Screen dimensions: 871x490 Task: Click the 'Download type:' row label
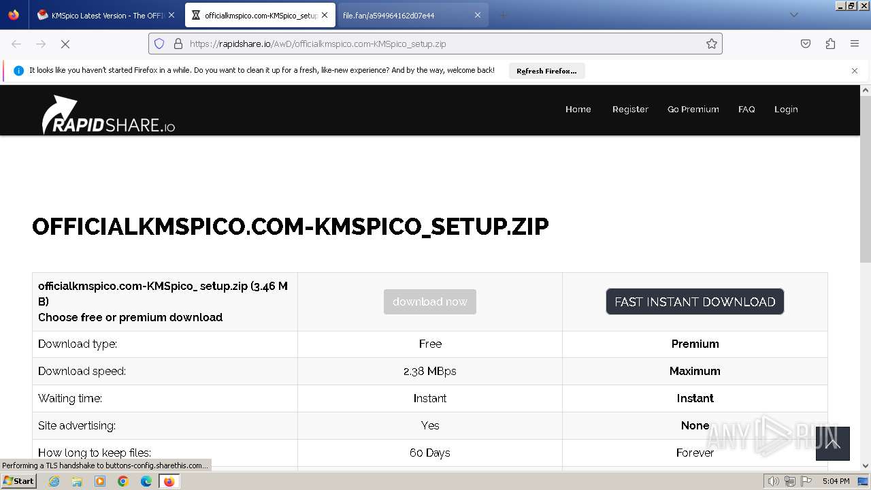pyautogui.click(x=78, y=344)
